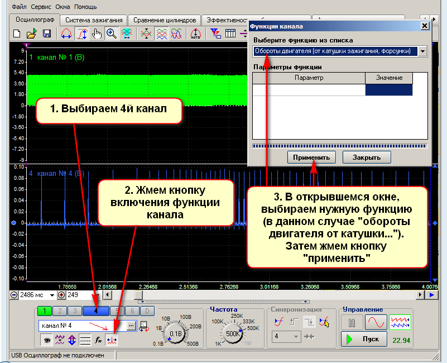
Task: Jump to end with blue arrow
Action: (x=431, y=295)
